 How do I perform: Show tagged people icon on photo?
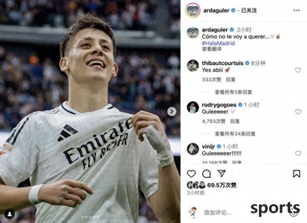(x=10, y=214)
